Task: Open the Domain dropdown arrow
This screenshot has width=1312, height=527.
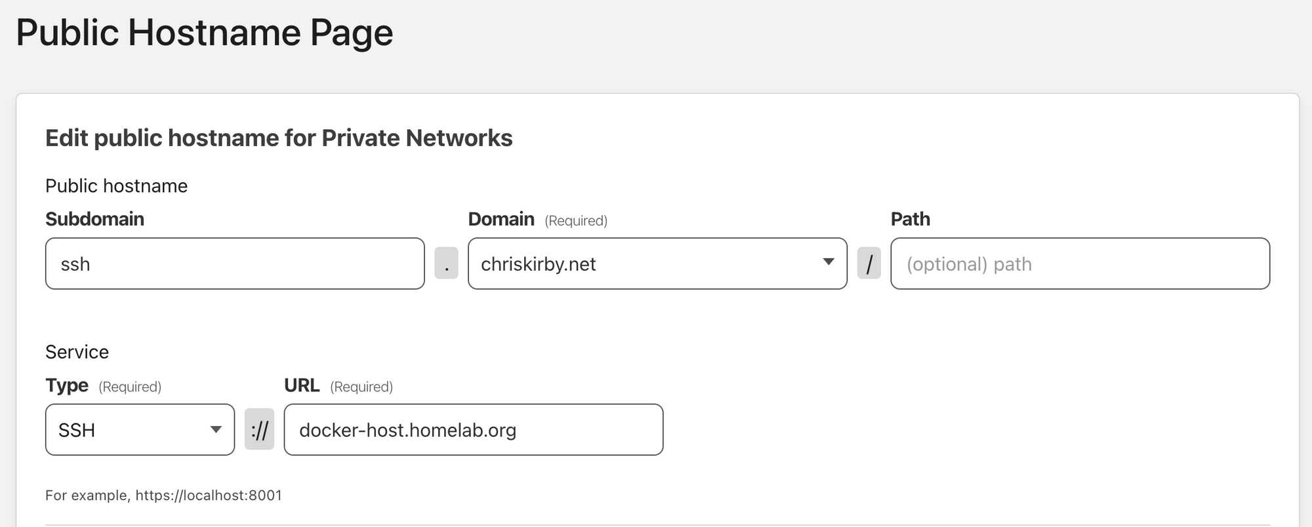Action: pos(828,263)
